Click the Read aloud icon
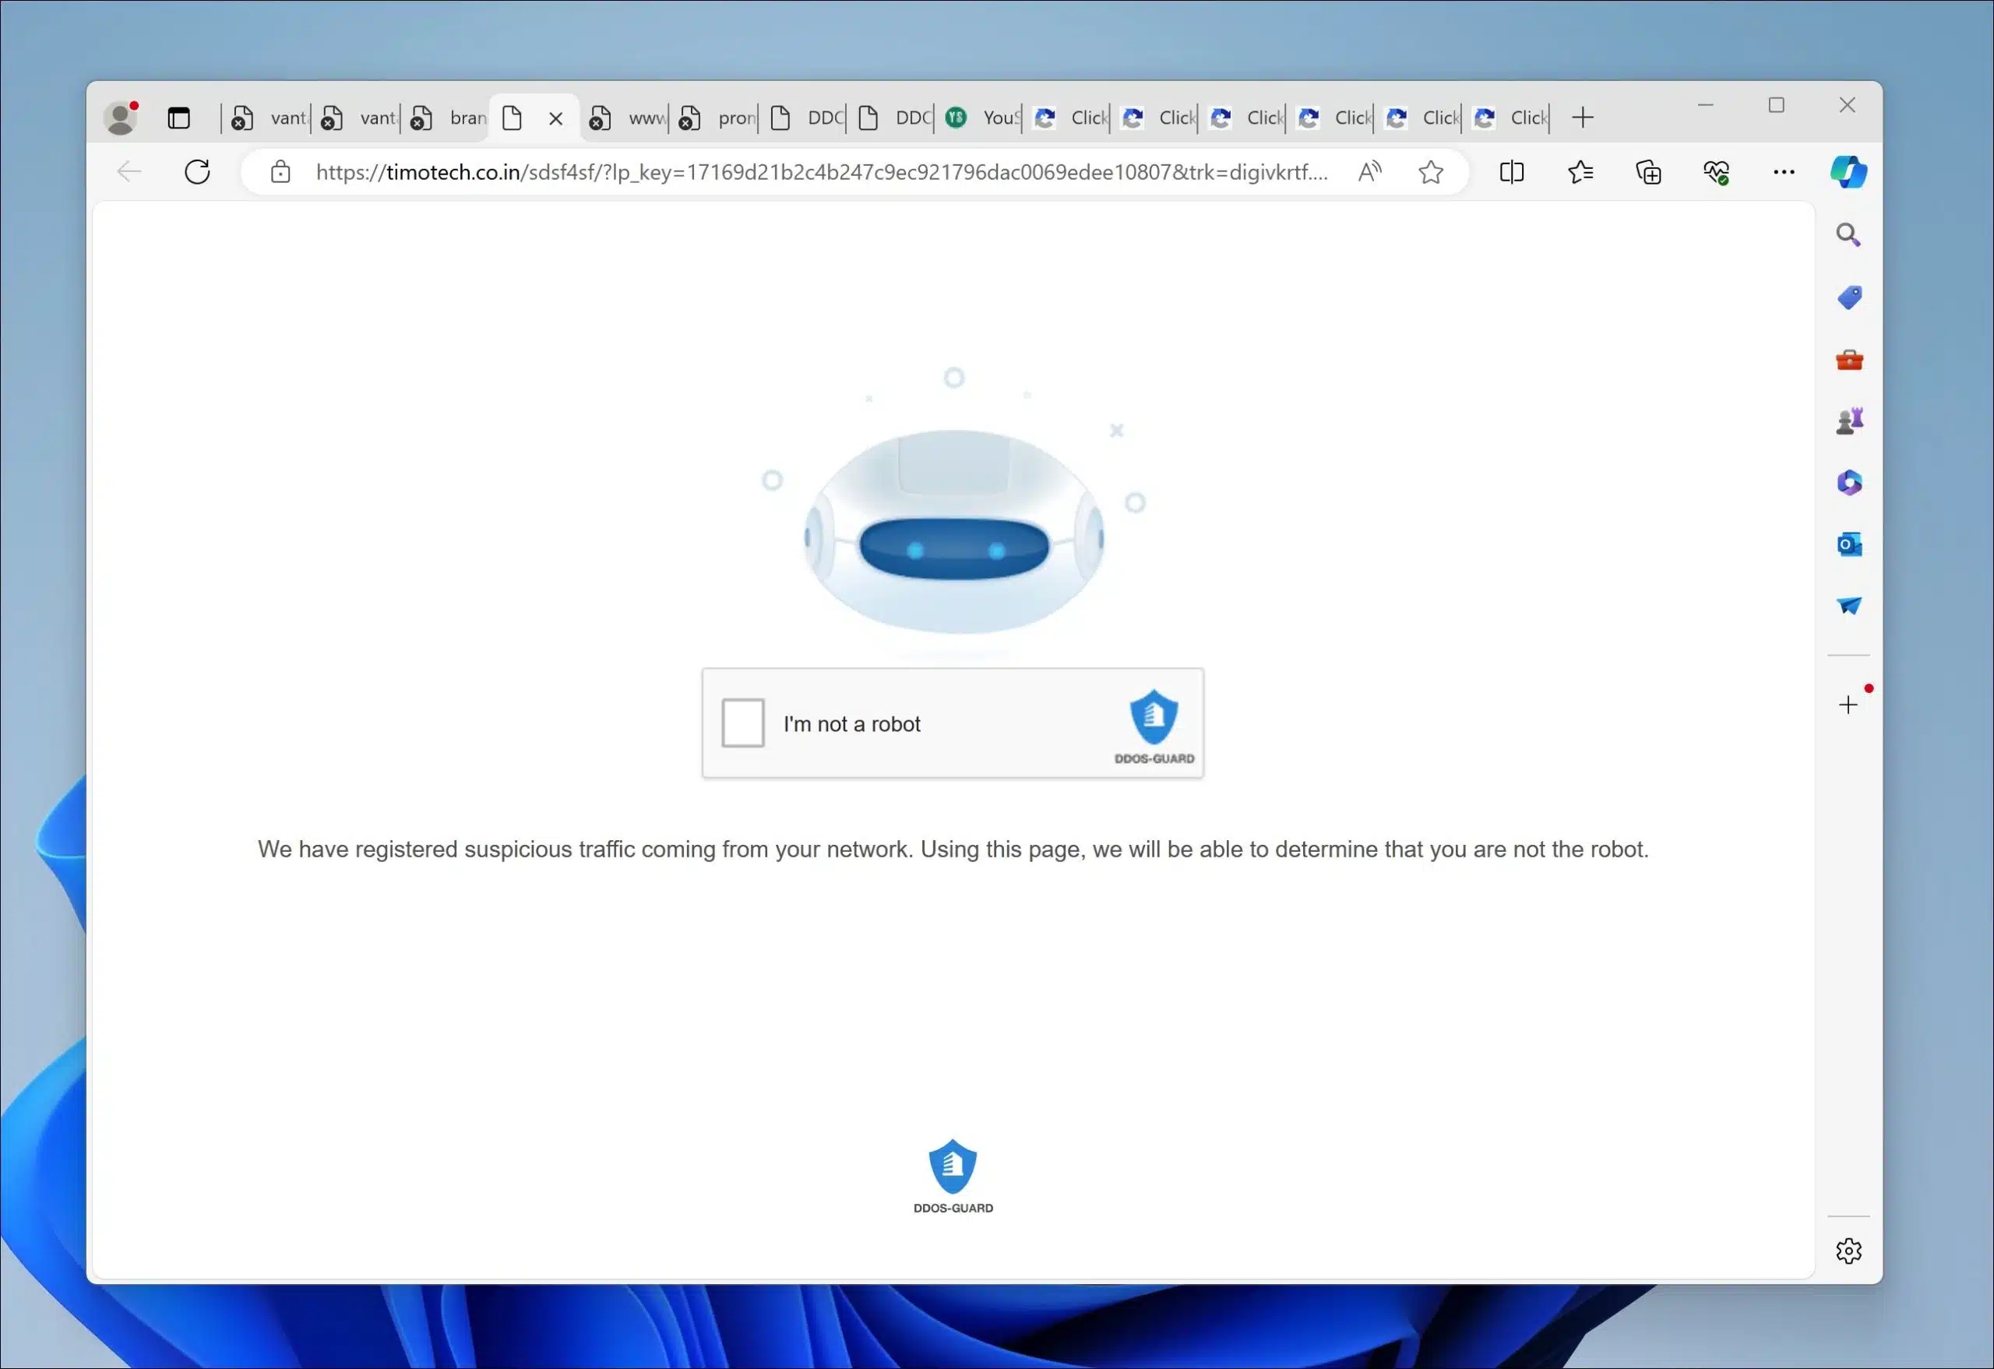Screen dimensions: 1994x1369 point(1369,171)
